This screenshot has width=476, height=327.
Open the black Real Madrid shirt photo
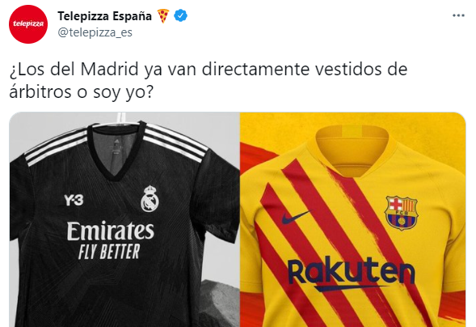coord(124,219)
